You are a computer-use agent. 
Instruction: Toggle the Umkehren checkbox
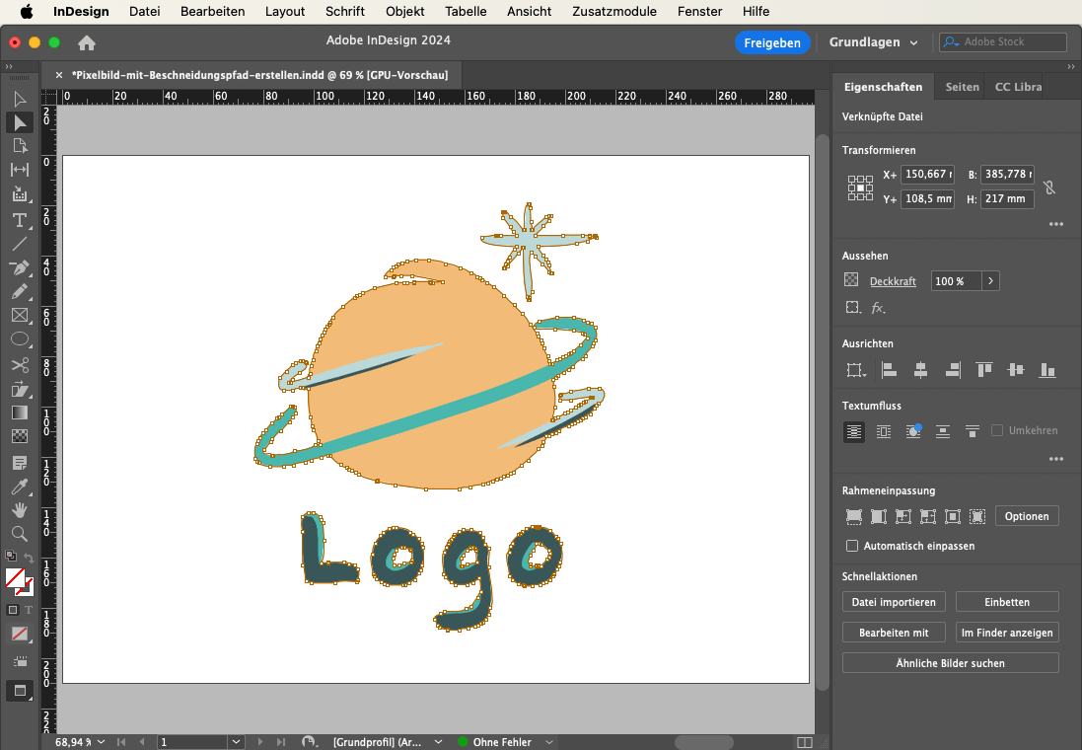pos(997,430)
